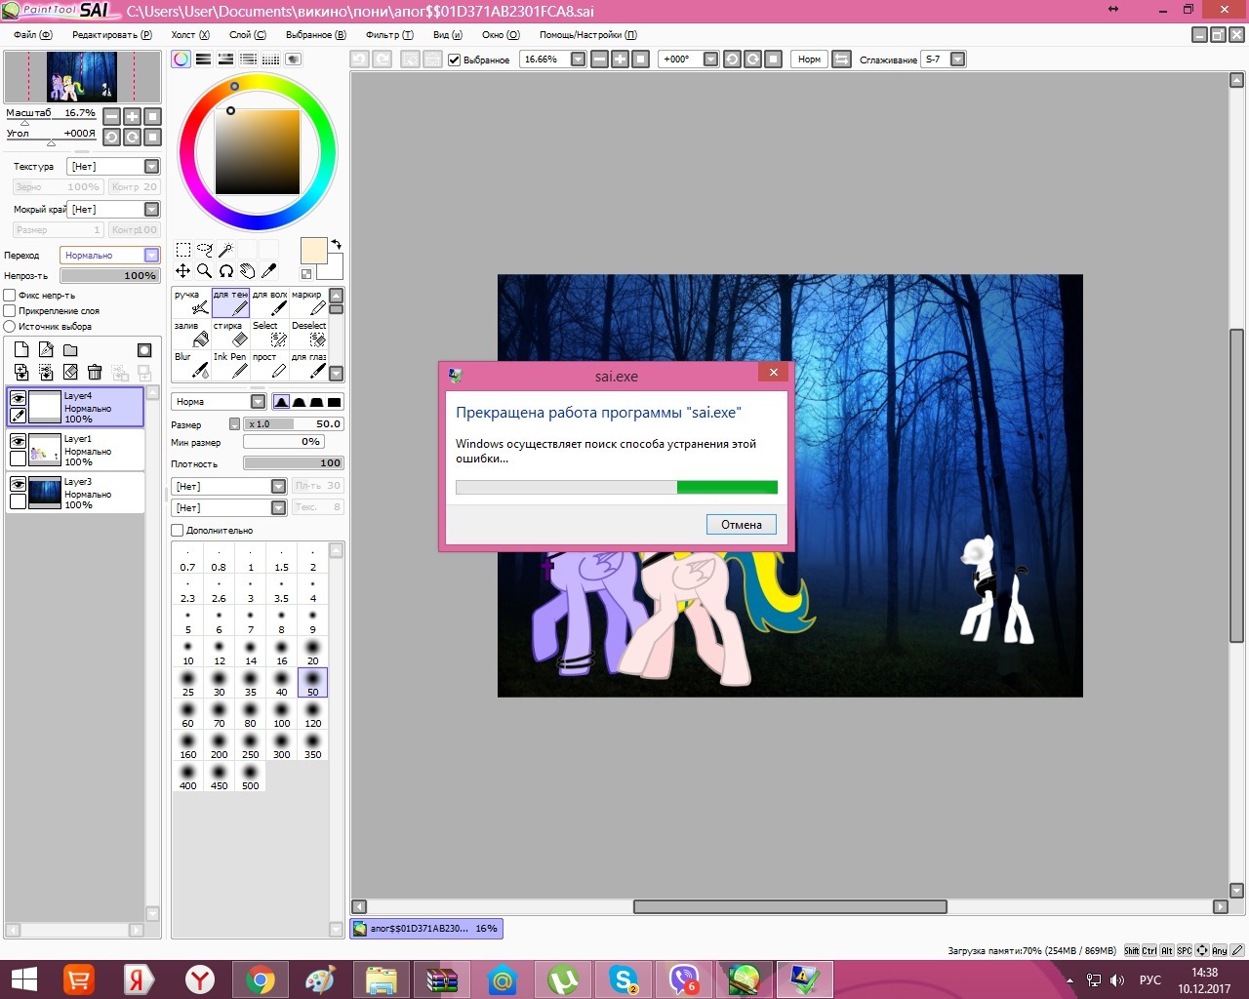This screenshot has width=1249, height=999.
Task: Click the 'Плотность' density slider
Action: click(293, 463)
